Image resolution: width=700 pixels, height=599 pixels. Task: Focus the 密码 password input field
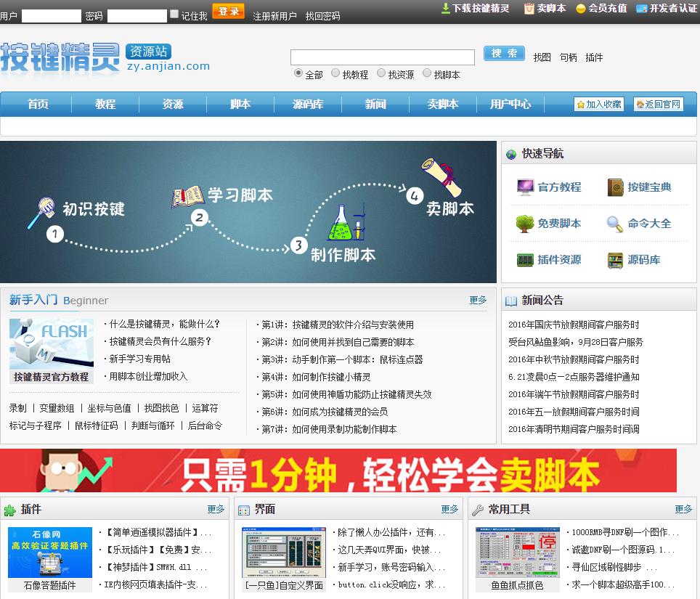coord(137,16)
